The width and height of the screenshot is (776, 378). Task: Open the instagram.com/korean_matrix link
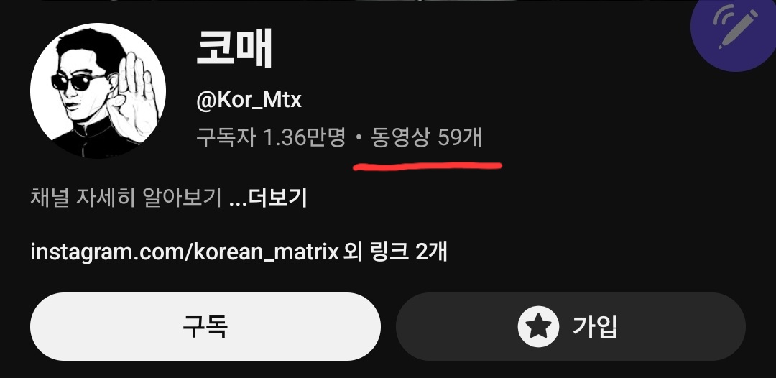(185, 252)
